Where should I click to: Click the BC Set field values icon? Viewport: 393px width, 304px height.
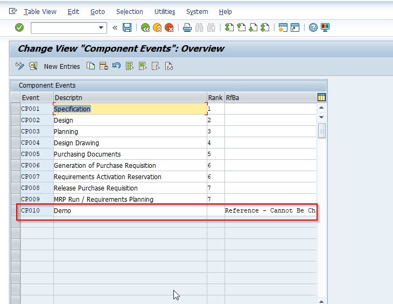[169, 66]
